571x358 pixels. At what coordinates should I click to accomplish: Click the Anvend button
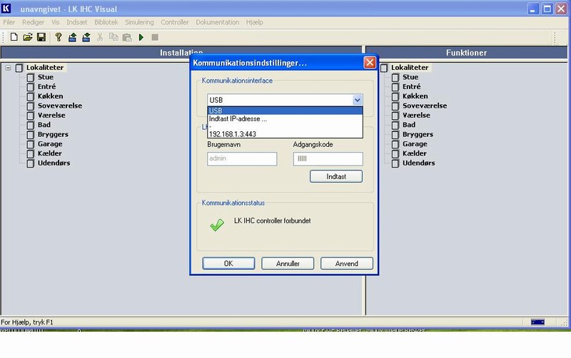tap(346, 263)
